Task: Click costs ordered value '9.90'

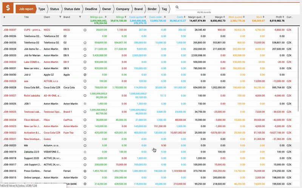Action: pos(163,146)
